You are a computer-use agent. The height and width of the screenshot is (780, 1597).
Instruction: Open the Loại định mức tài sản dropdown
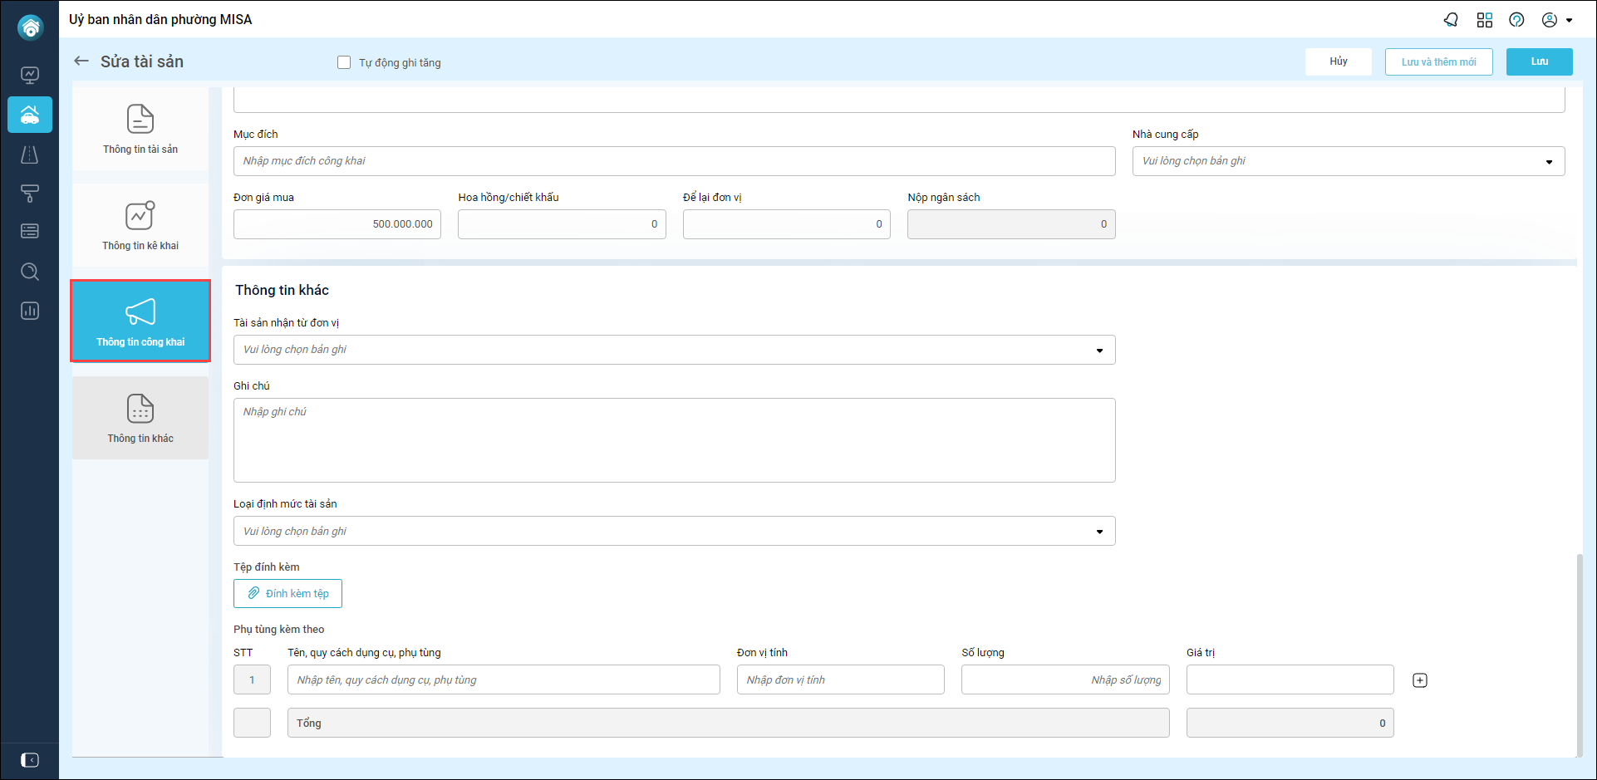[x=674, y=532]
